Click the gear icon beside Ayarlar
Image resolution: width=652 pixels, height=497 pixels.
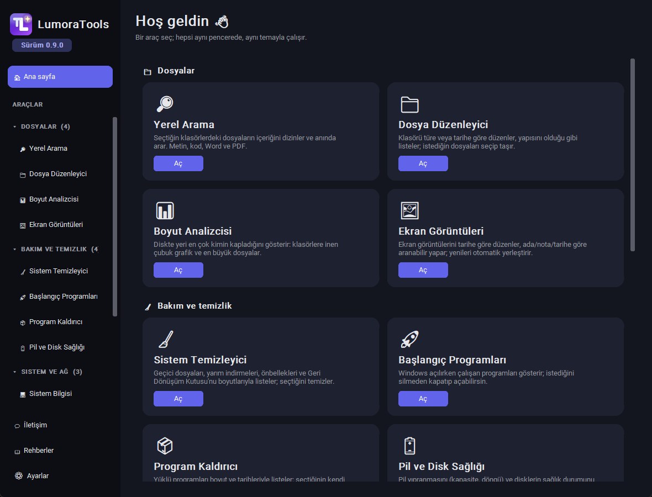pyautogui.click(x=19, y=476)
